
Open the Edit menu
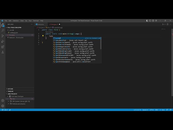tap(10, 21)
